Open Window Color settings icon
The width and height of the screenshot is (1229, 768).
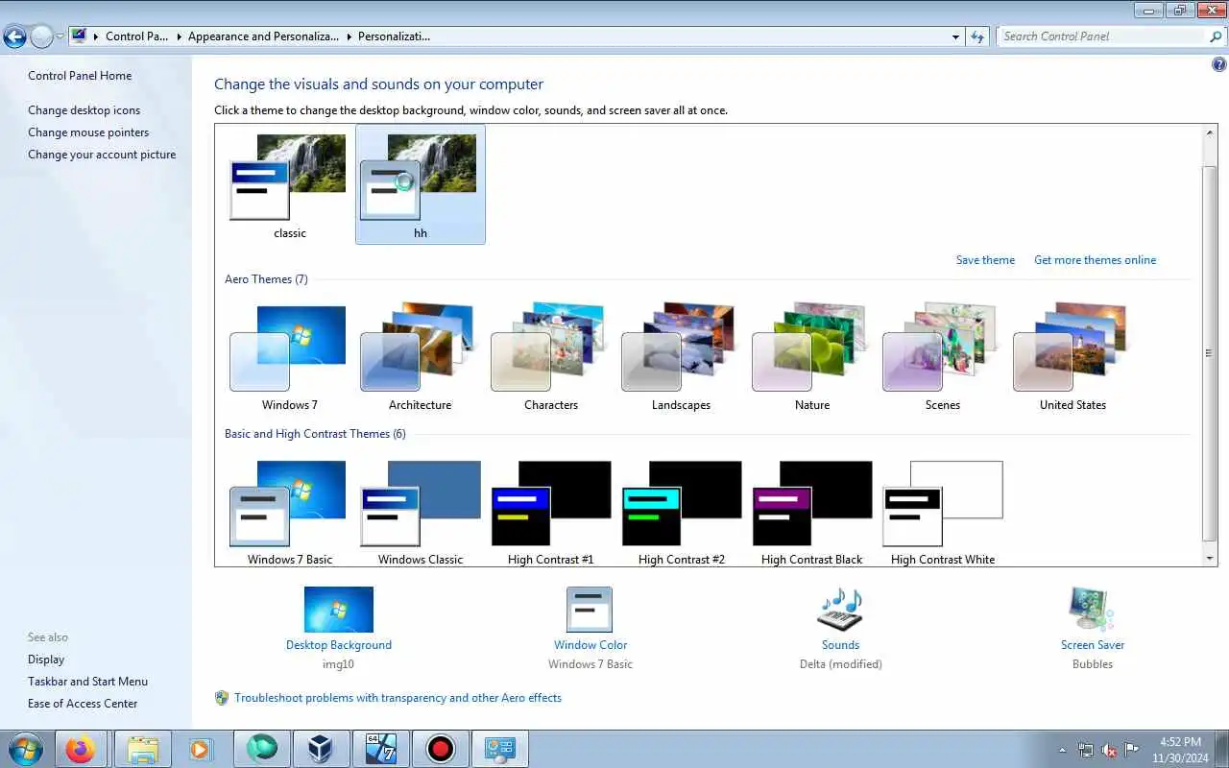pos(590,610)
